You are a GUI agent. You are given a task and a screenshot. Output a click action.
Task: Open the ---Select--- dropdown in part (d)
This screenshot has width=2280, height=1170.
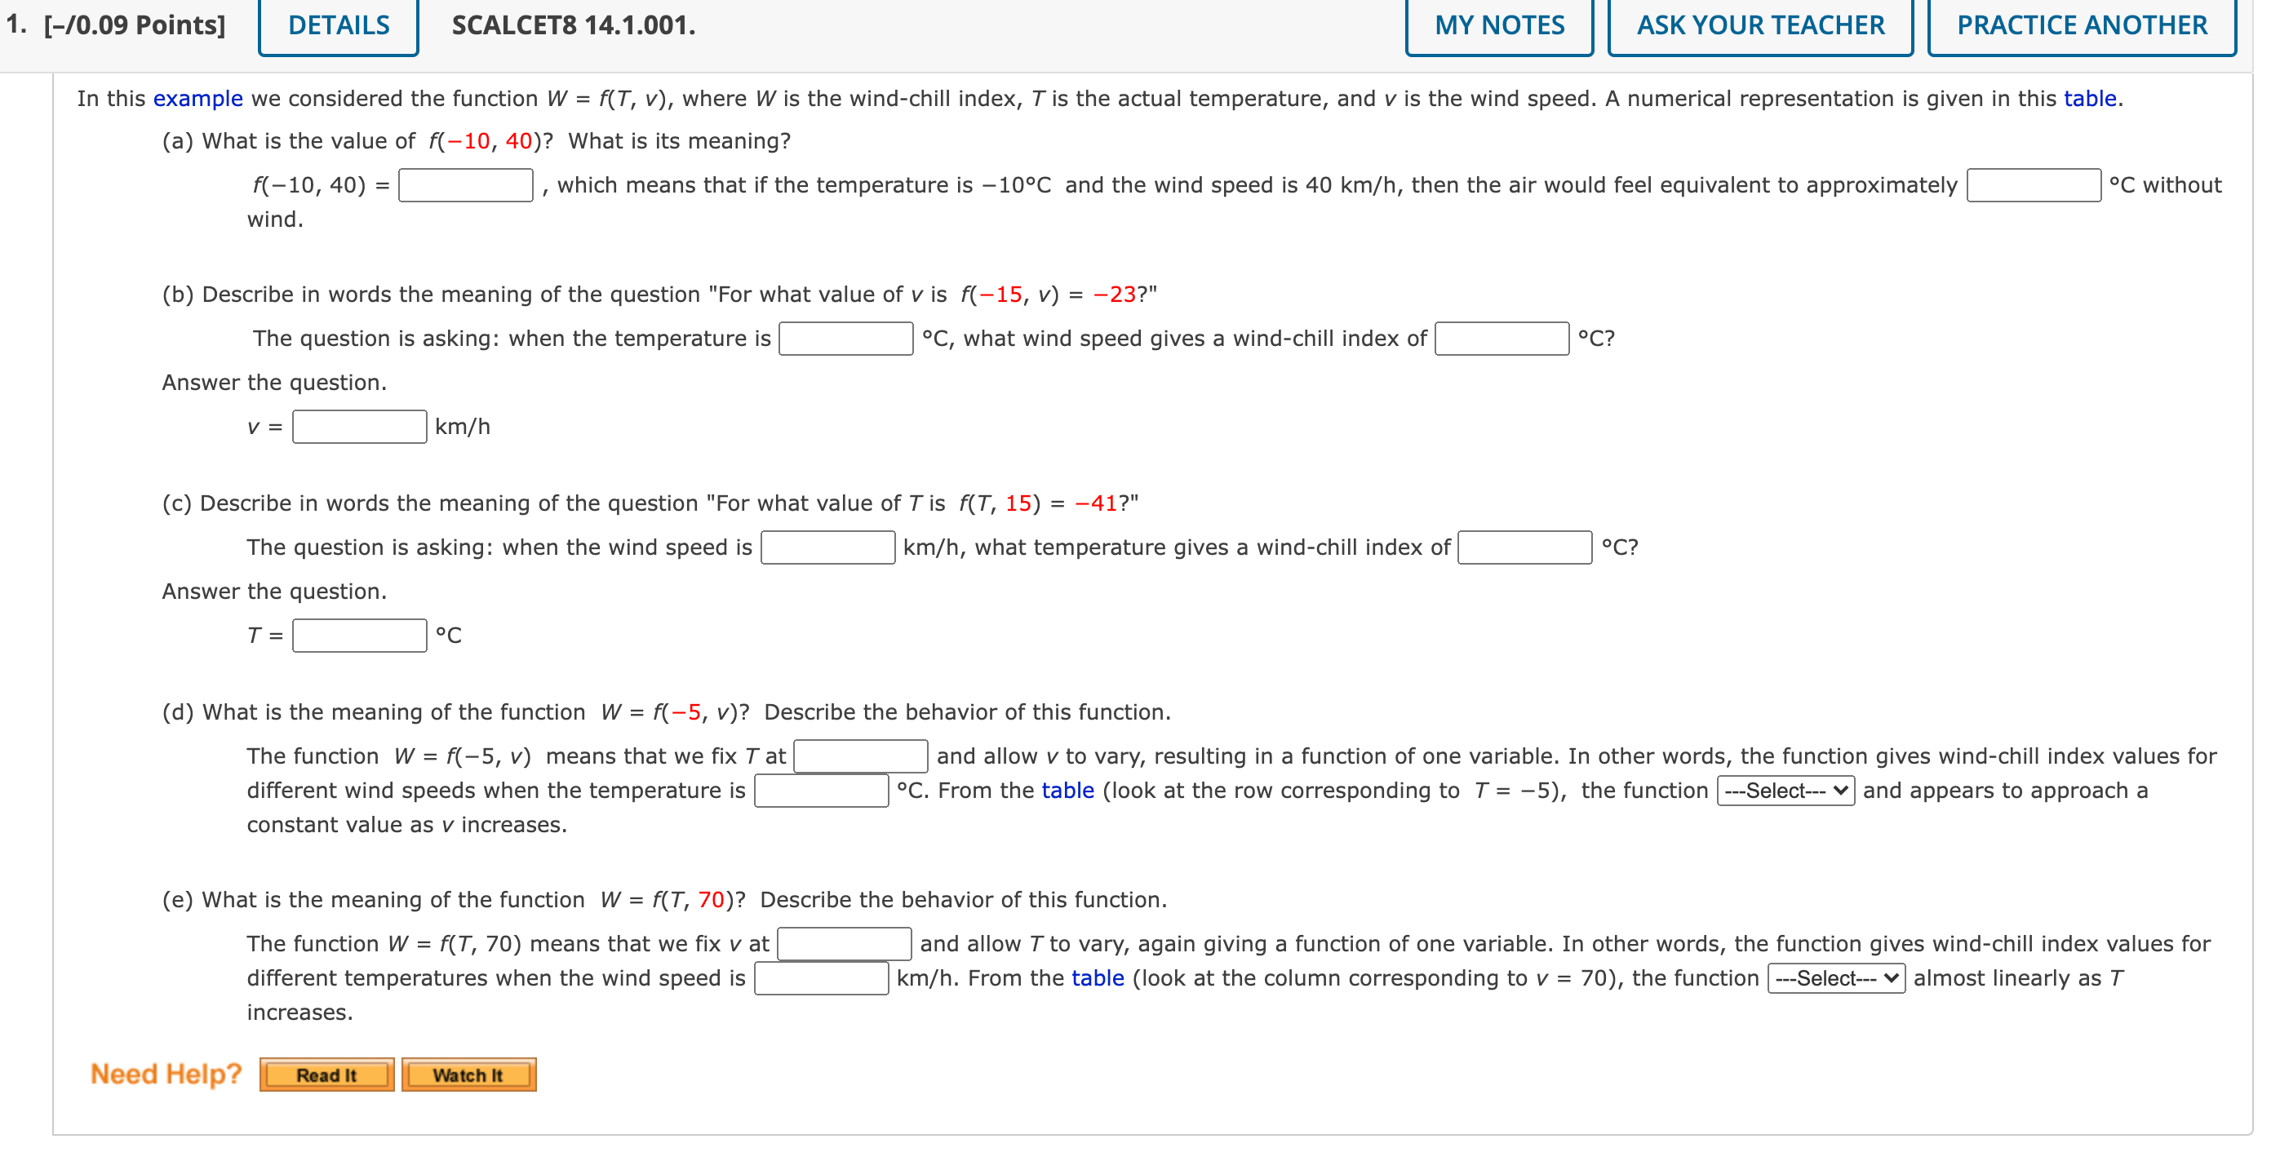click(x=1785, y=791)
